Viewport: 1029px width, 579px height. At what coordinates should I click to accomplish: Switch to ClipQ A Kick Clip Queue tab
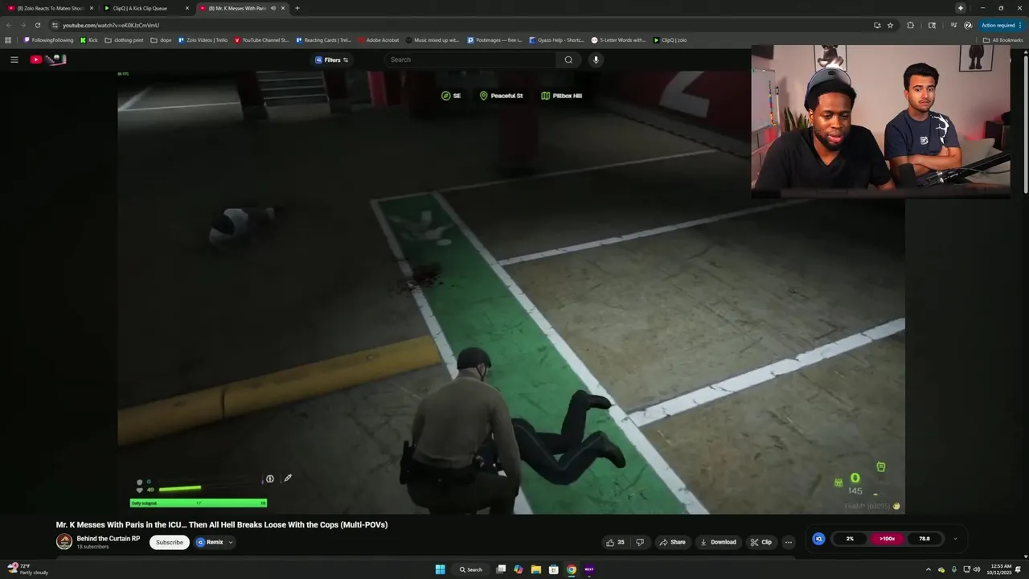click(x=146, y=8)
